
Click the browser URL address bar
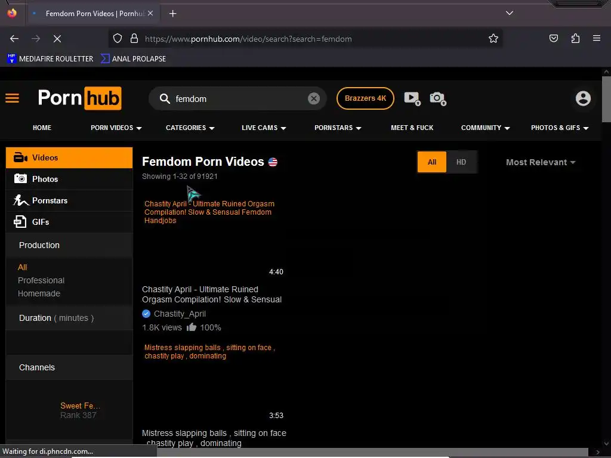(x=305, y=39)
